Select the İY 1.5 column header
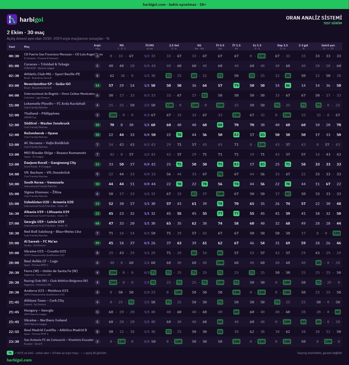Screen dimensions: 349x365 [x=236, y=47]
